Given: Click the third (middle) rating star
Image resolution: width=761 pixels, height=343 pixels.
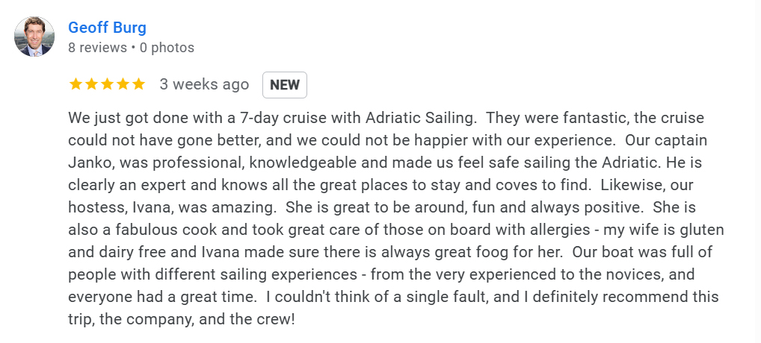Looking at the screenshot, I should (x=107, y=84).
